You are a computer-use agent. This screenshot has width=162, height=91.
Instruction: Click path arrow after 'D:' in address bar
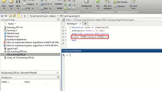(28, 16)
